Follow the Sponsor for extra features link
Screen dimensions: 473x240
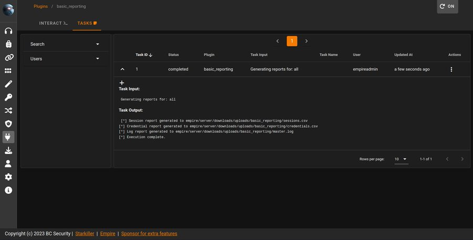[x=149, y=234]
